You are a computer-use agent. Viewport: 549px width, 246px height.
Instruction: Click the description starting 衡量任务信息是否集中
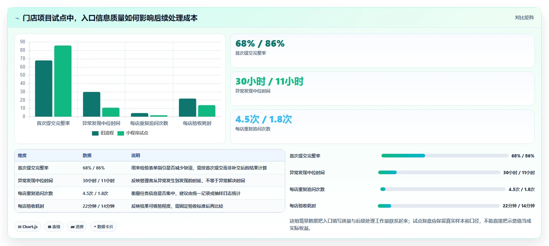click(x=186, y=194)
